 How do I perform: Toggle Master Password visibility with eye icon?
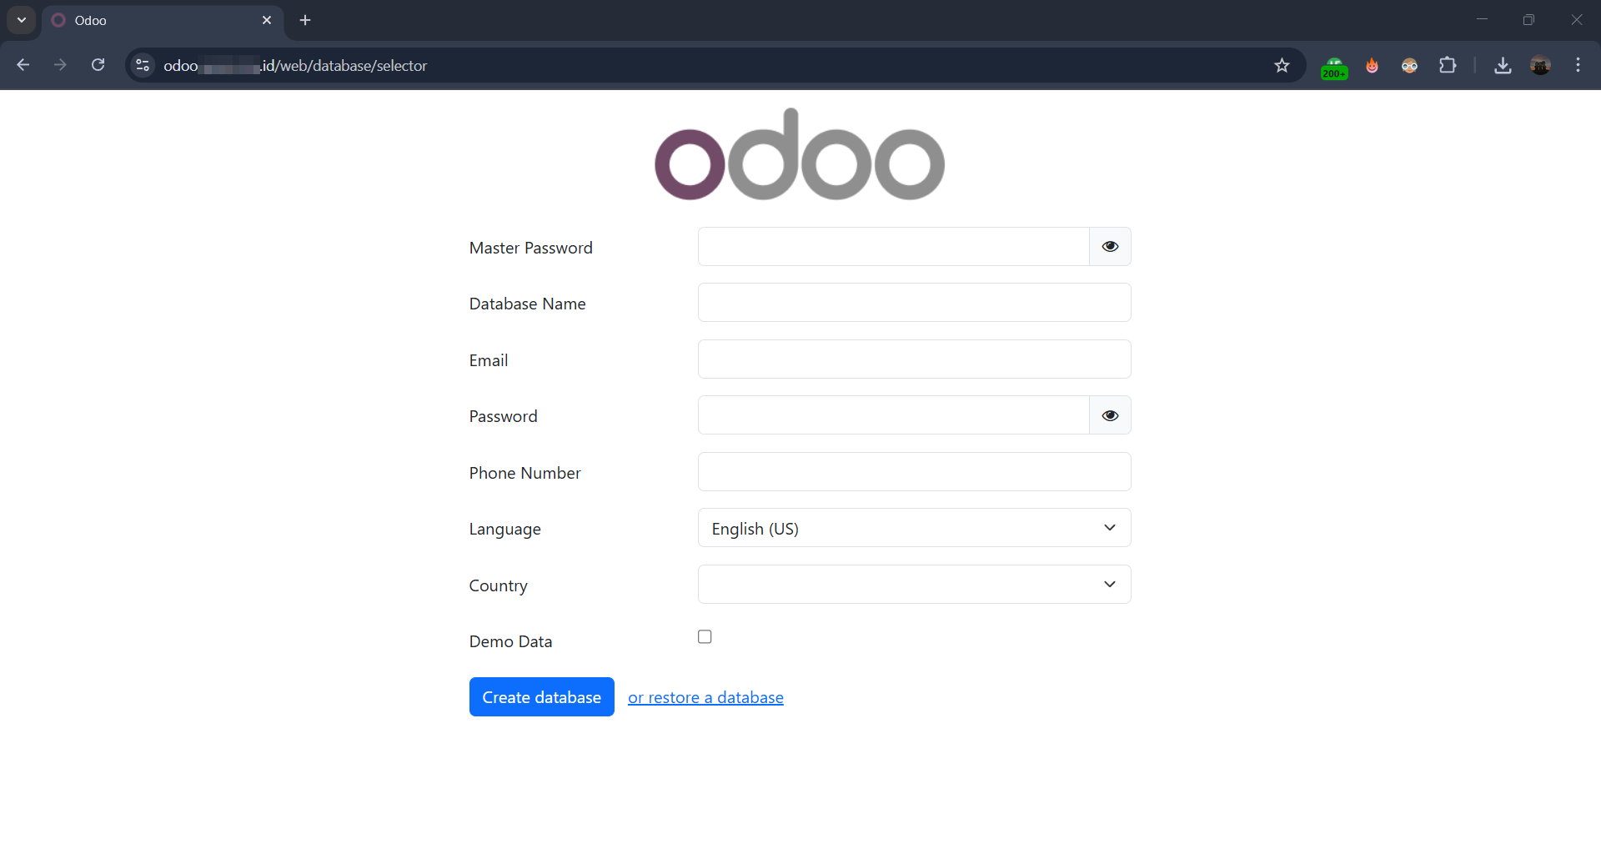click(x=1110, y=246)
